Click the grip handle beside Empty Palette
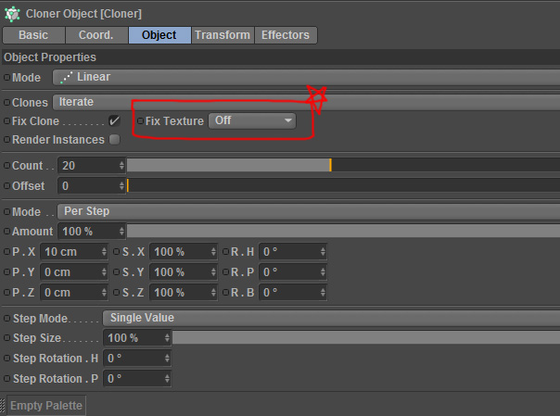 coord(3,406)
